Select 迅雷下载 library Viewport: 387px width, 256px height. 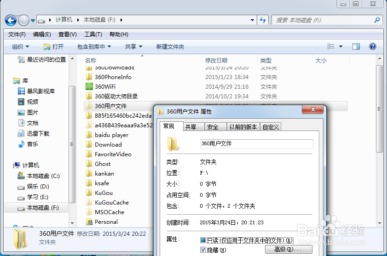[34, 134]
